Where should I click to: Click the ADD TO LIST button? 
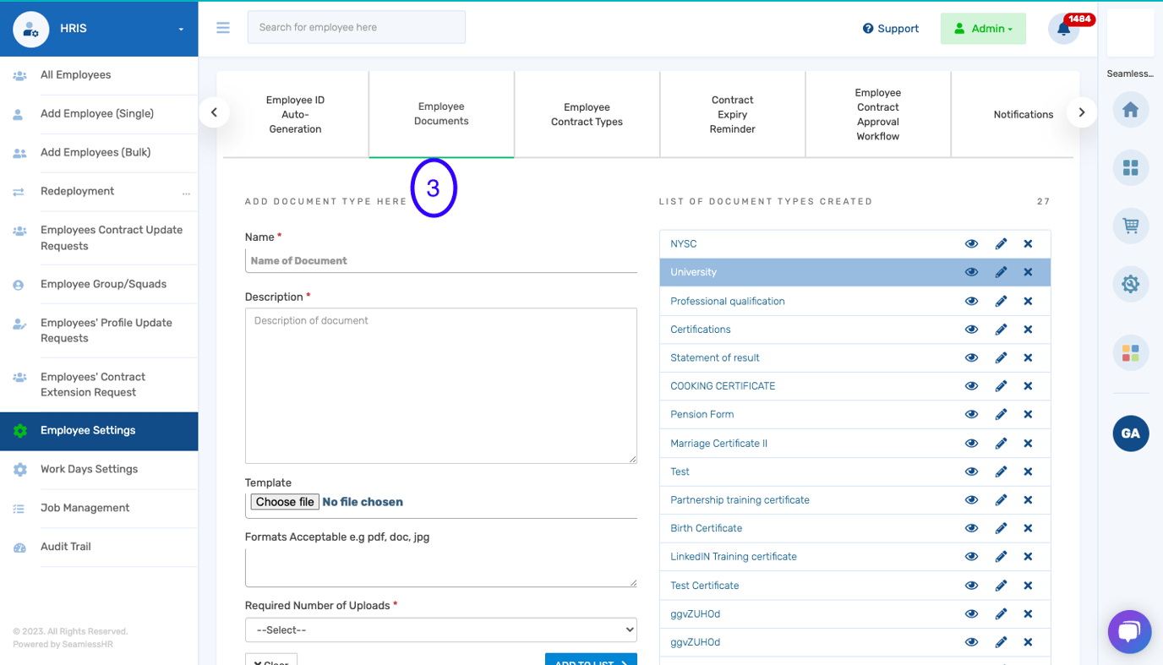coord(591,662)
